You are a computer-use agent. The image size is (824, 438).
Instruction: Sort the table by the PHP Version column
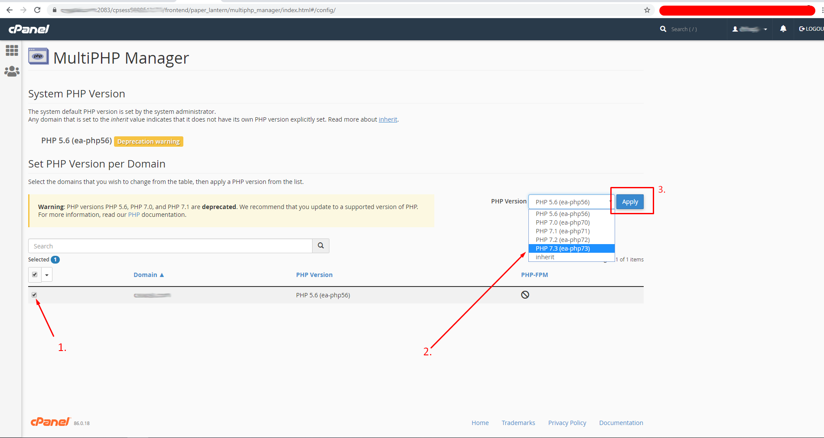point(314,275)
